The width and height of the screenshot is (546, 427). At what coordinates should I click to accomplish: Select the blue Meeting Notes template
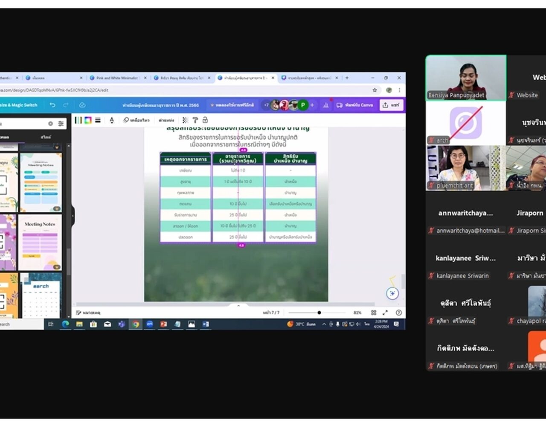(x=41, y=183)
